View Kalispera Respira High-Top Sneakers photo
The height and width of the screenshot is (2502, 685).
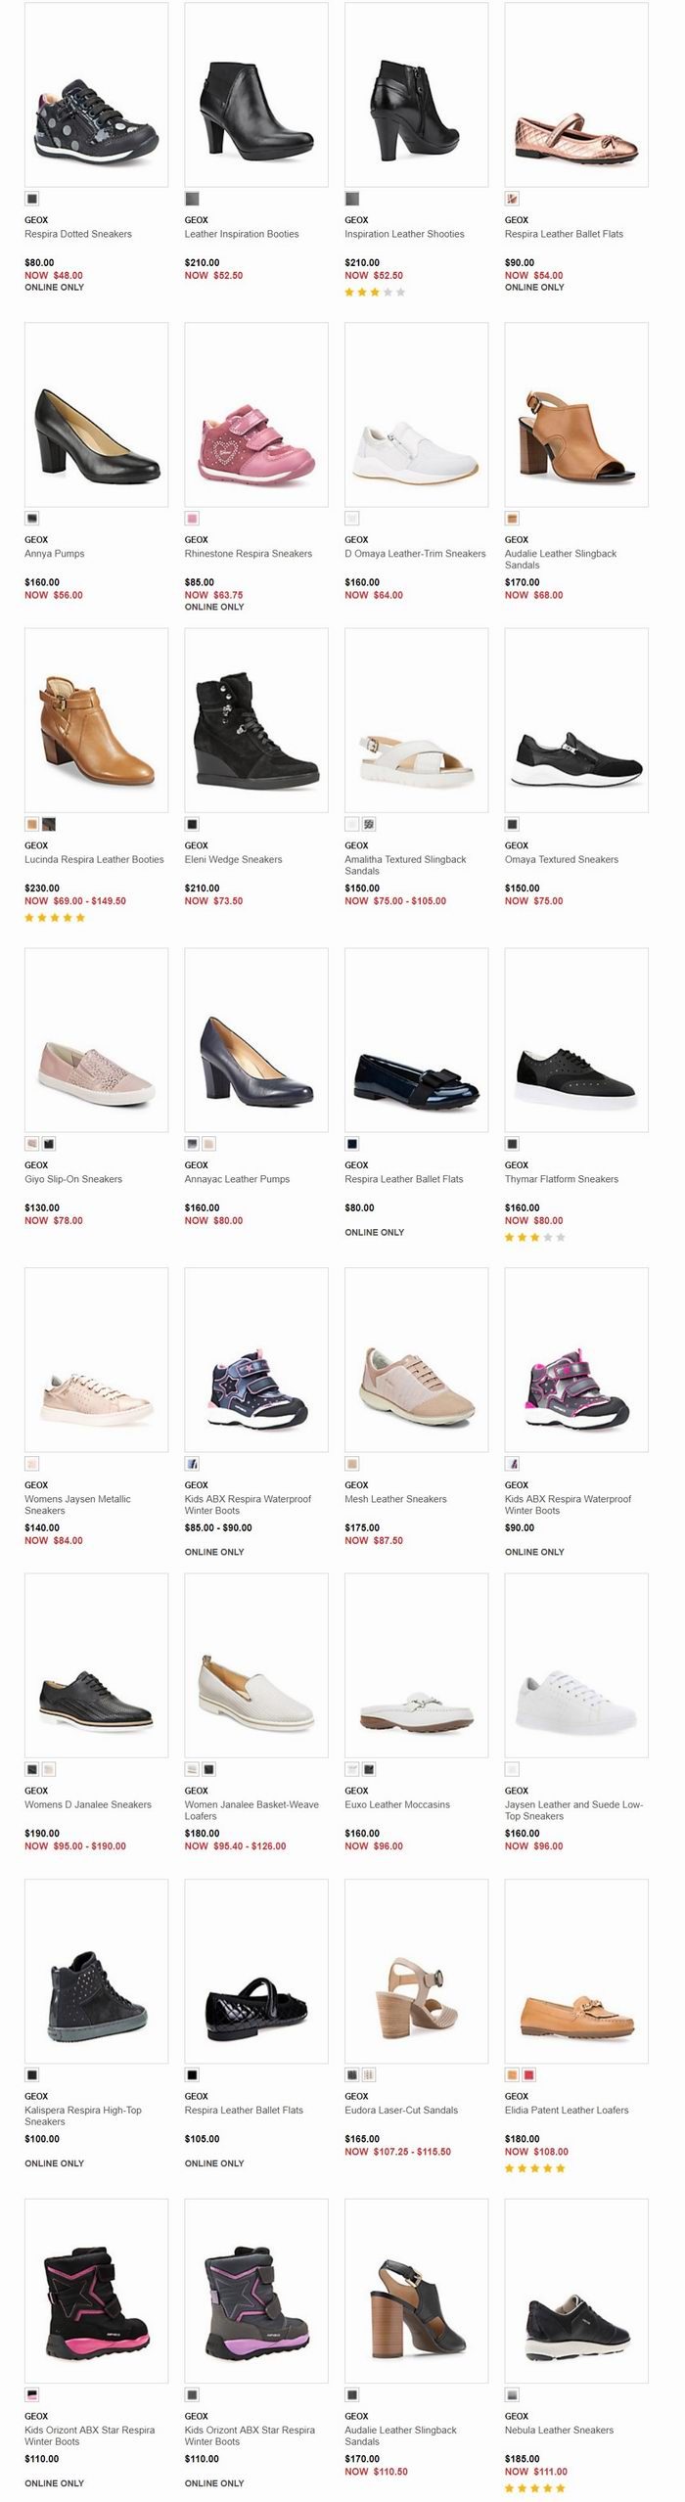pos(96,1971)
